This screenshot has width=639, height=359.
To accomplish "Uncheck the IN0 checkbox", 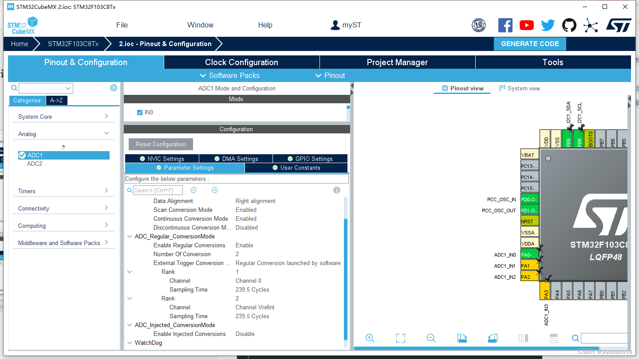I will pyautogui.click(x=140, y=113).
